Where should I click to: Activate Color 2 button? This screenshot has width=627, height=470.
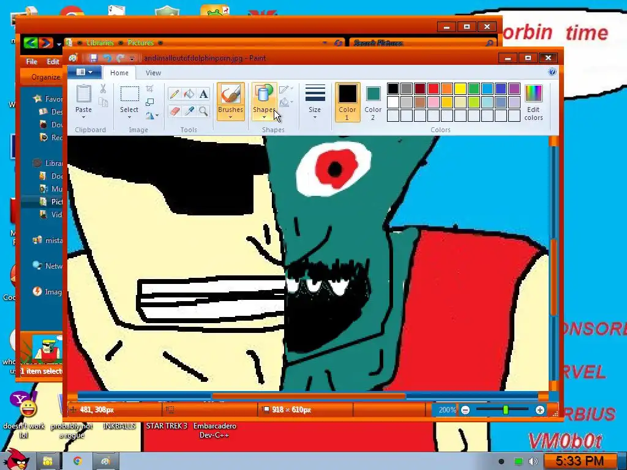click(373, 102)
